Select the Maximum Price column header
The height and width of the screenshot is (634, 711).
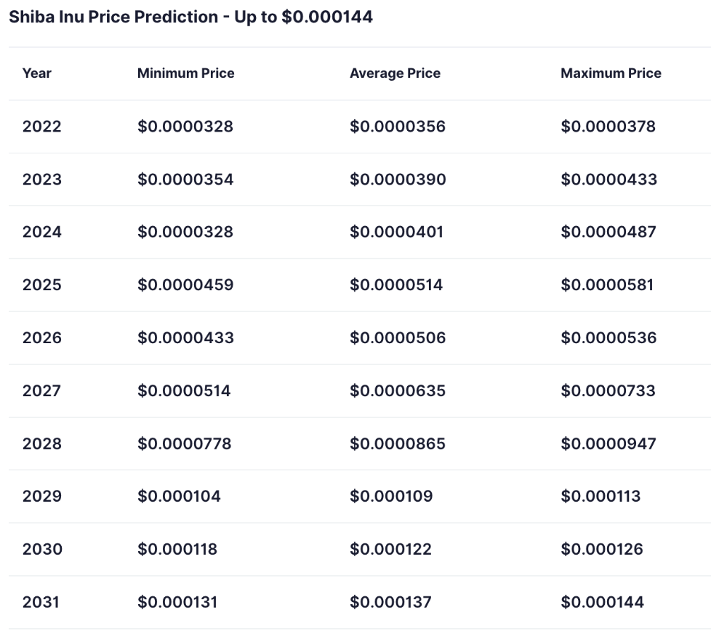point(611,73)
